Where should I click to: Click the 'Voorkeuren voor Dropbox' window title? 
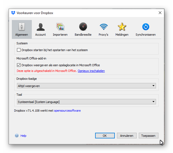pos(35,13)
